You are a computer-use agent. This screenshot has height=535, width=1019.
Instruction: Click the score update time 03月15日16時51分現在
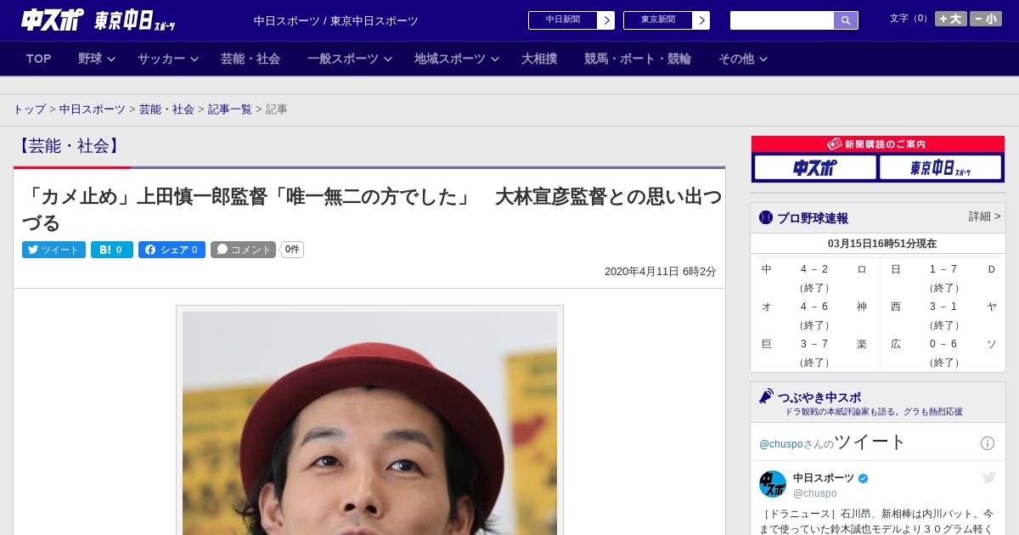pos(882,244)
